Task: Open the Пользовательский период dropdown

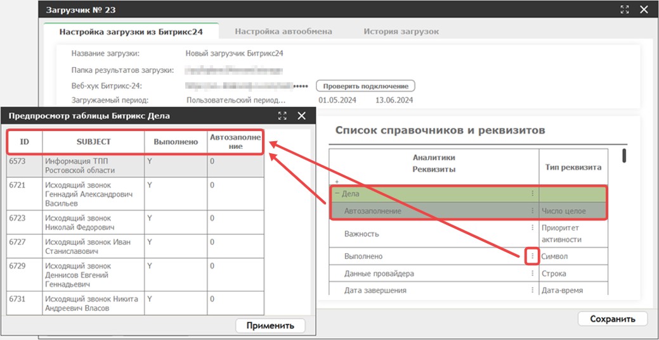Action: 236,100
